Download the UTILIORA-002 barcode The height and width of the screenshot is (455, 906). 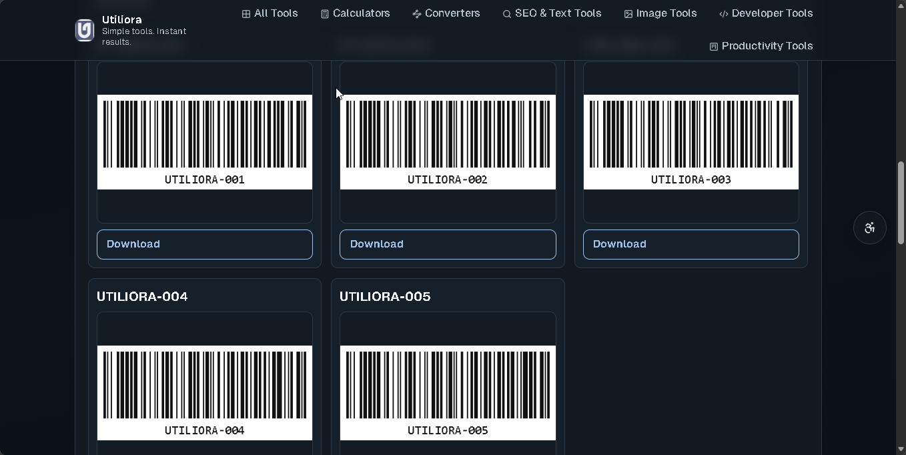448,244
